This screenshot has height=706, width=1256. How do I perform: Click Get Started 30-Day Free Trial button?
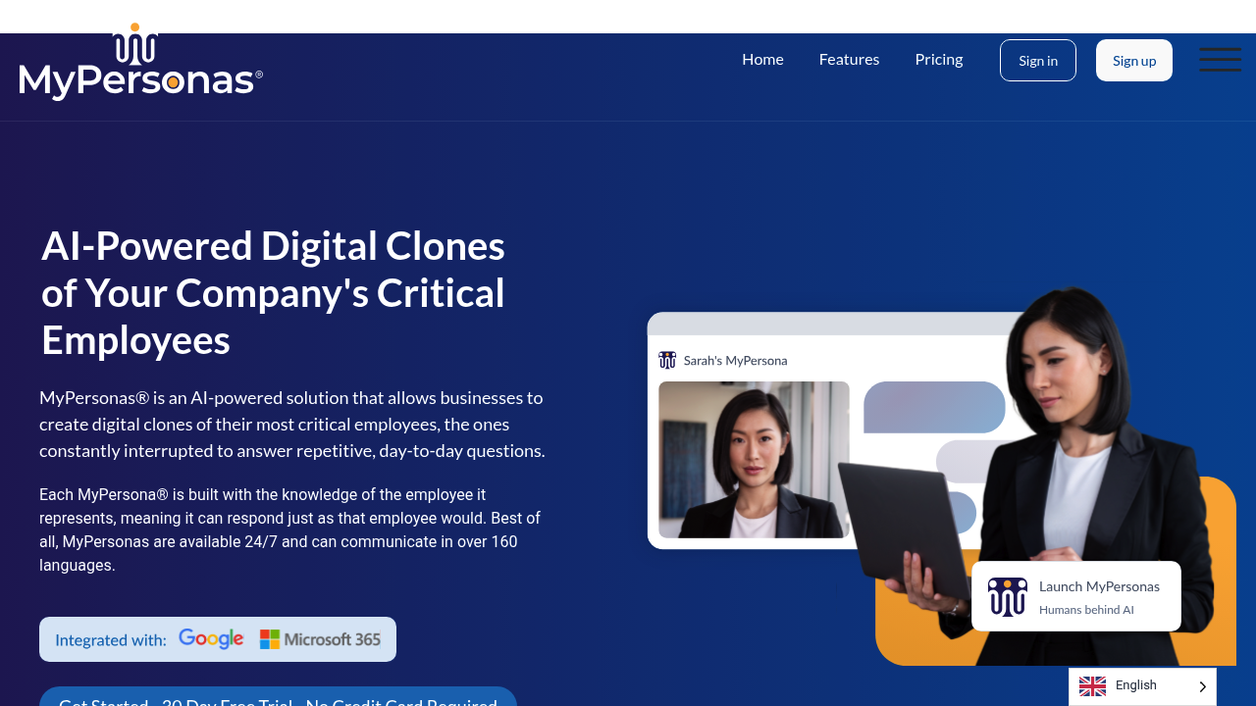pos(278,697)
